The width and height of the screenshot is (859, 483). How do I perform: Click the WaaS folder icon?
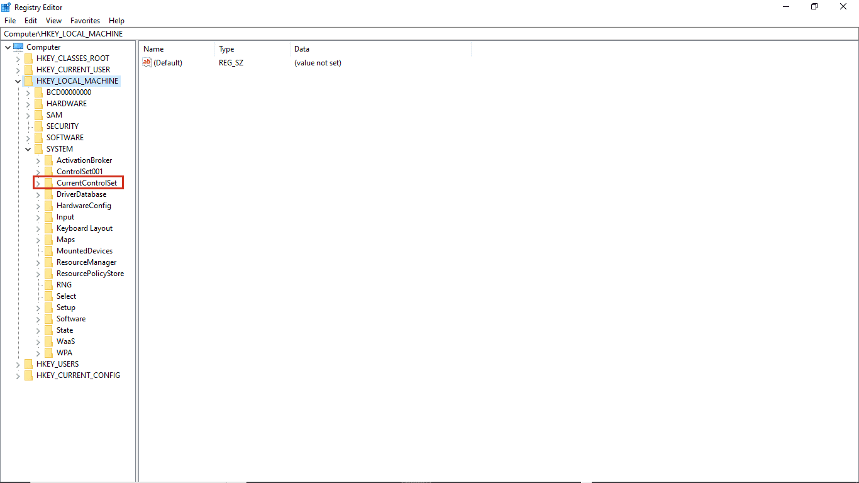[x=48, y=341]
